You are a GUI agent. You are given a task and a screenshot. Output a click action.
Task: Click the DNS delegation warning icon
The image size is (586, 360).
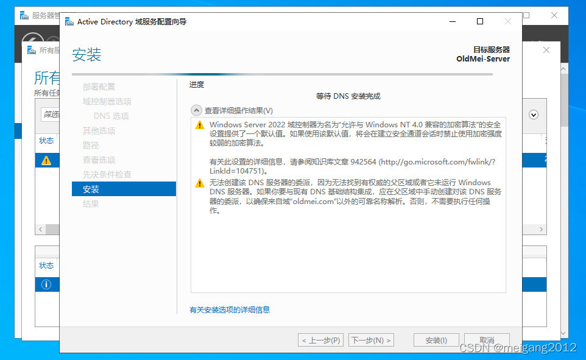coord(200,183)
